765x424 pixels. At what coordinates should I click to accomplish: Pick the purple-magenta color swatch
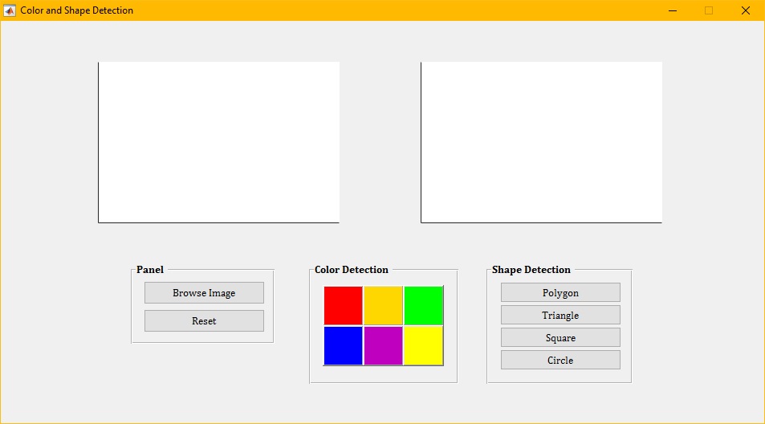(383, 345)
